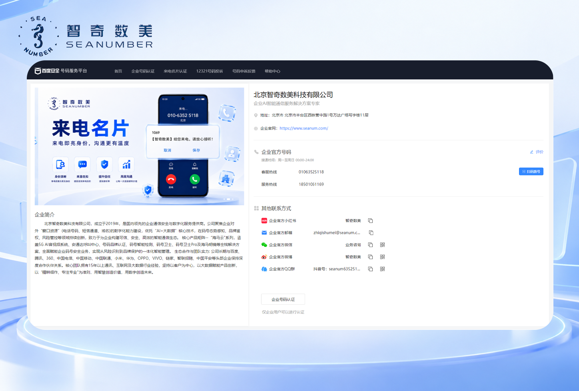Click the phone icon beside 企业官方号码
Viewport: 579px width, 391px height.
pyautogui.click(x=256, y=152)
